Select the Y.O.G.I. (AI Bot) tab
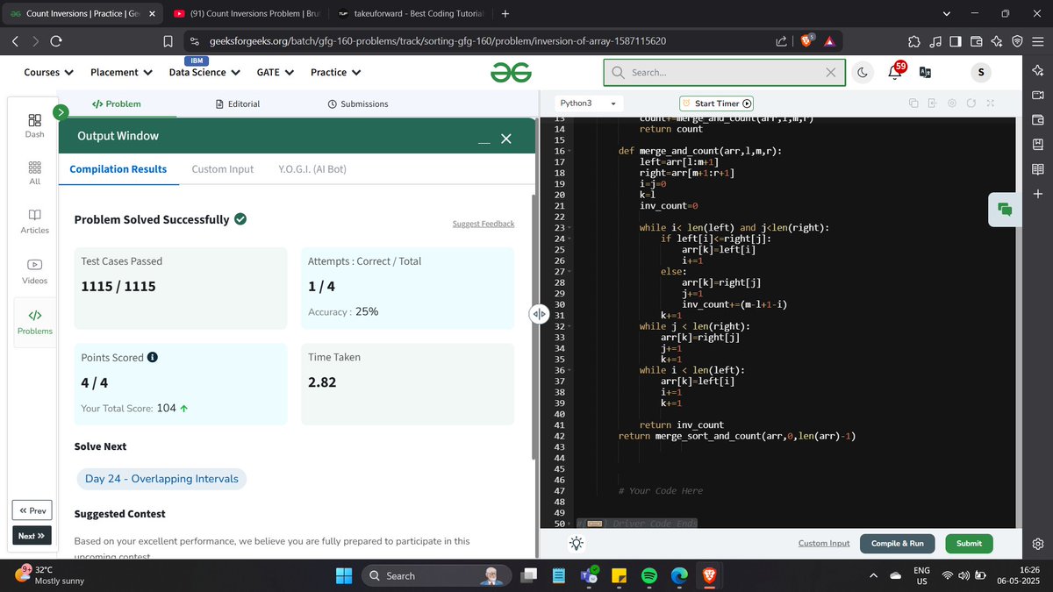The height and width of the screenshot is (592, 1053). (312, 169)
